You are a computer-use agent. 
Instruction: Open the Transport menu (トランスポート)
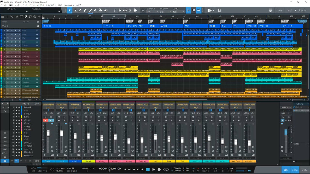[x=51, y=5]
